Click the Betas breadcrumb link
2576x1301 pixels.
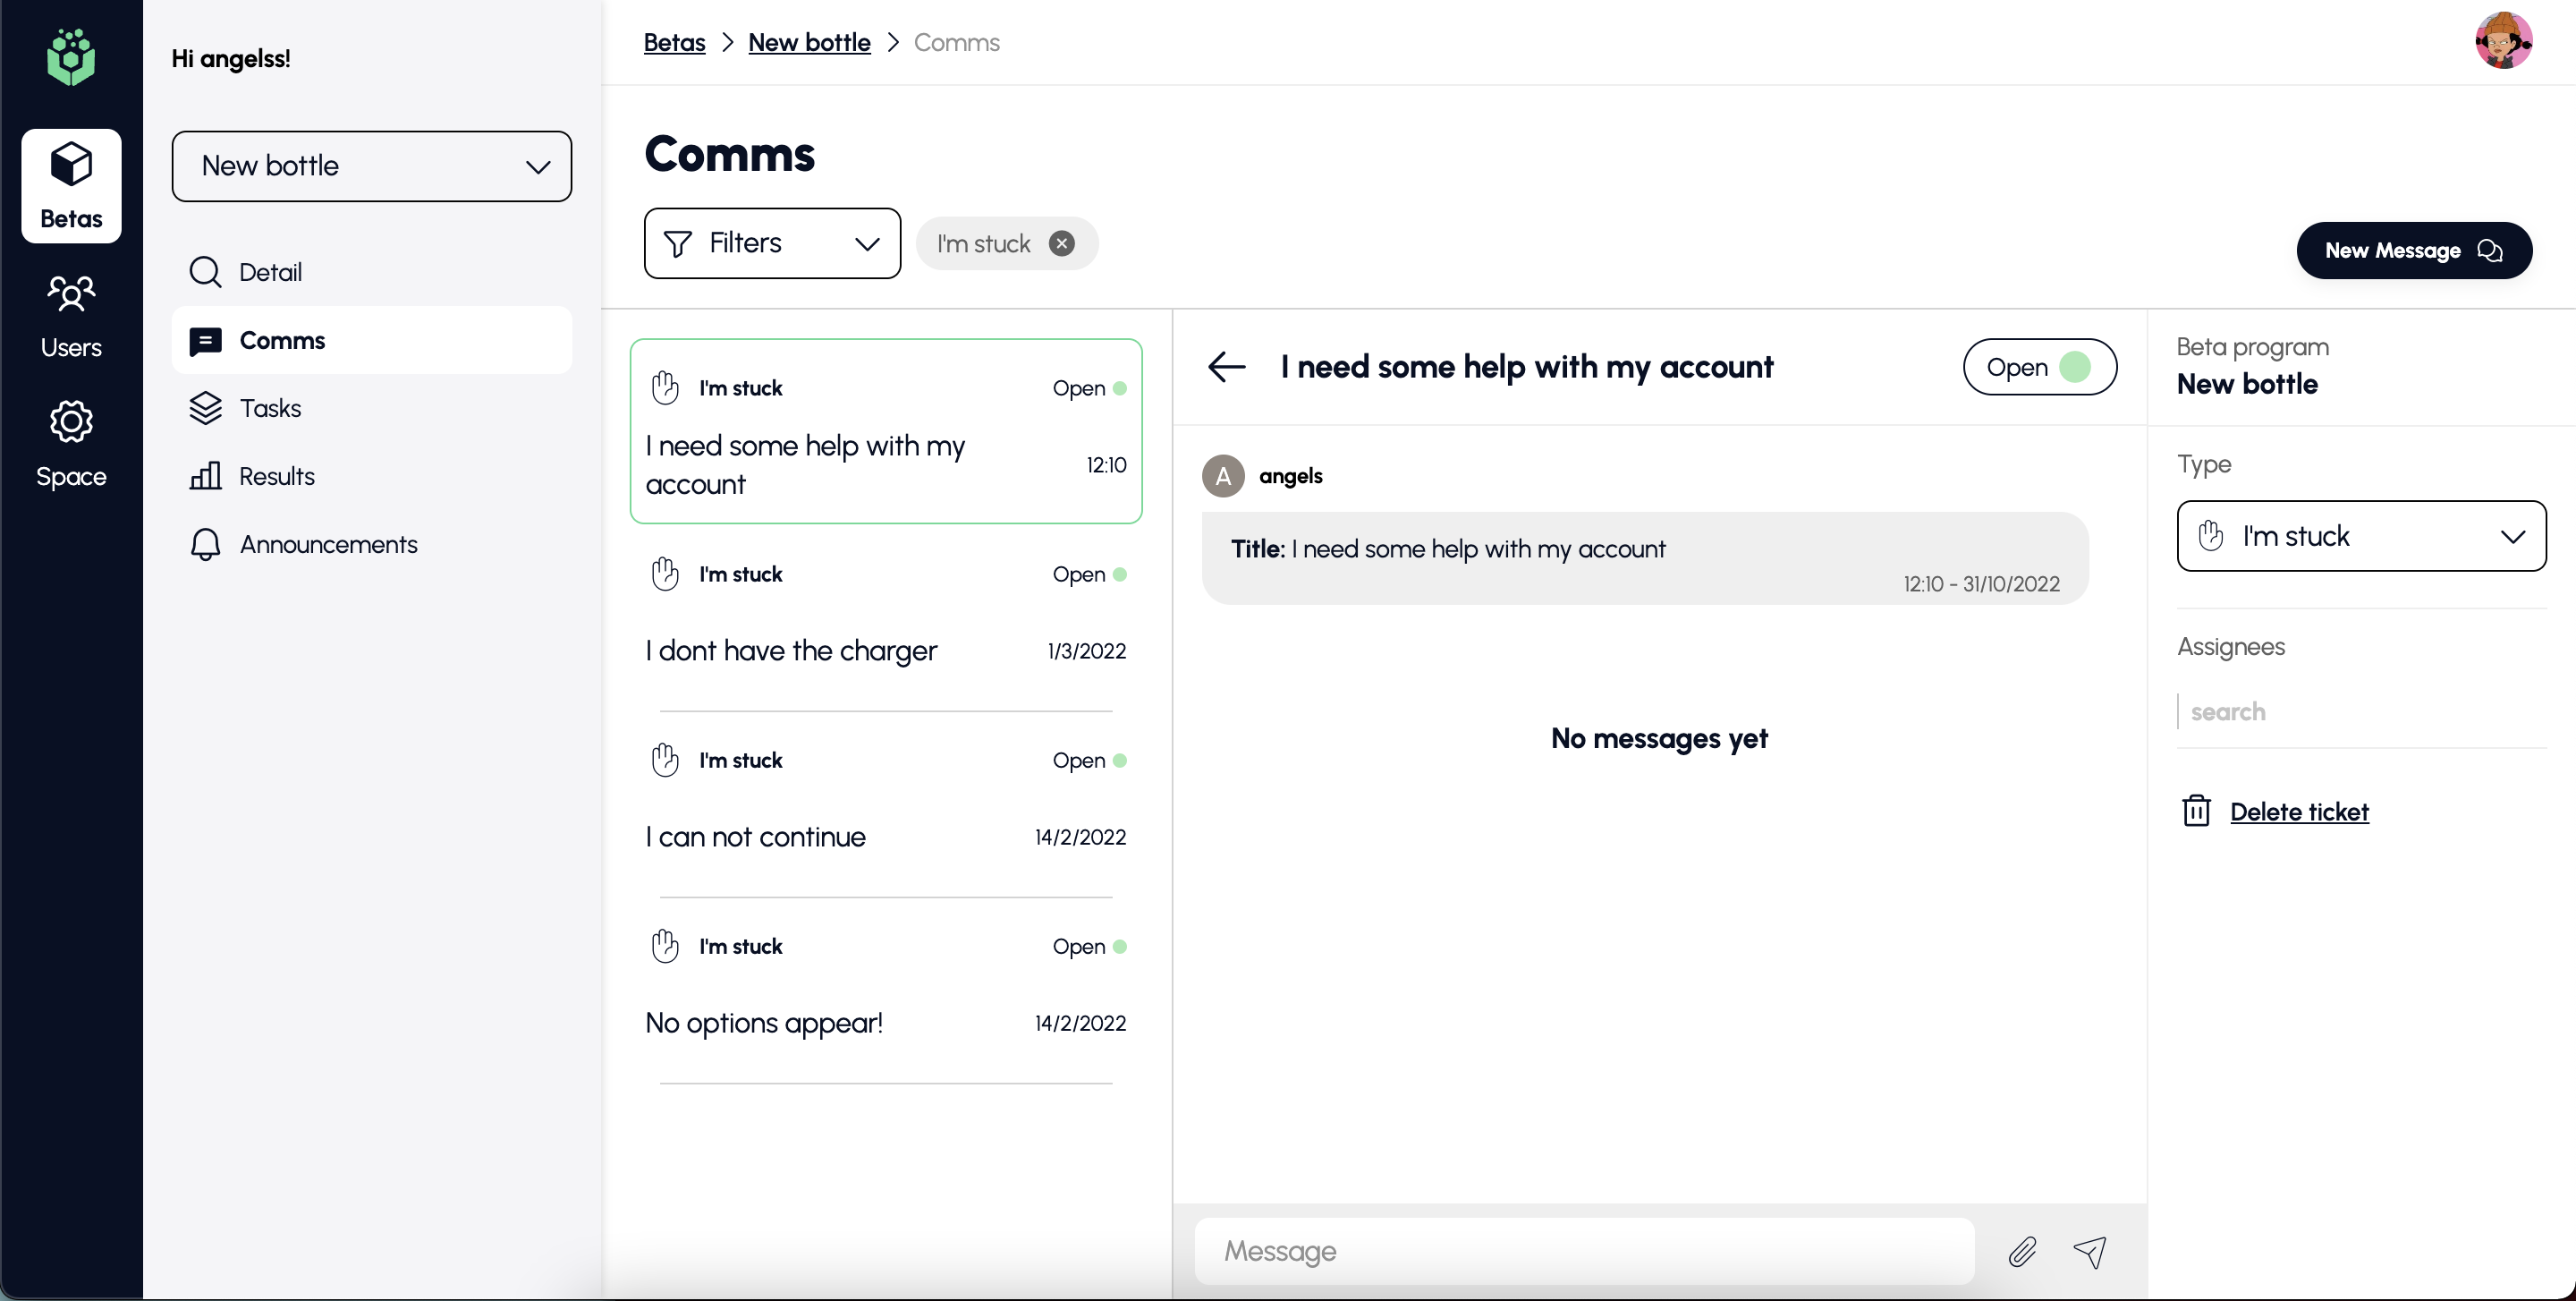[x=674, y=42]
